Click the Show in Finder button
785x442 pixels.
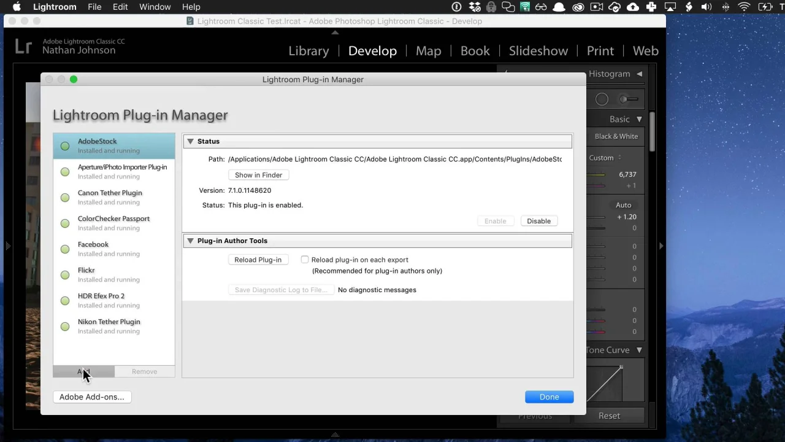point(258,175)
